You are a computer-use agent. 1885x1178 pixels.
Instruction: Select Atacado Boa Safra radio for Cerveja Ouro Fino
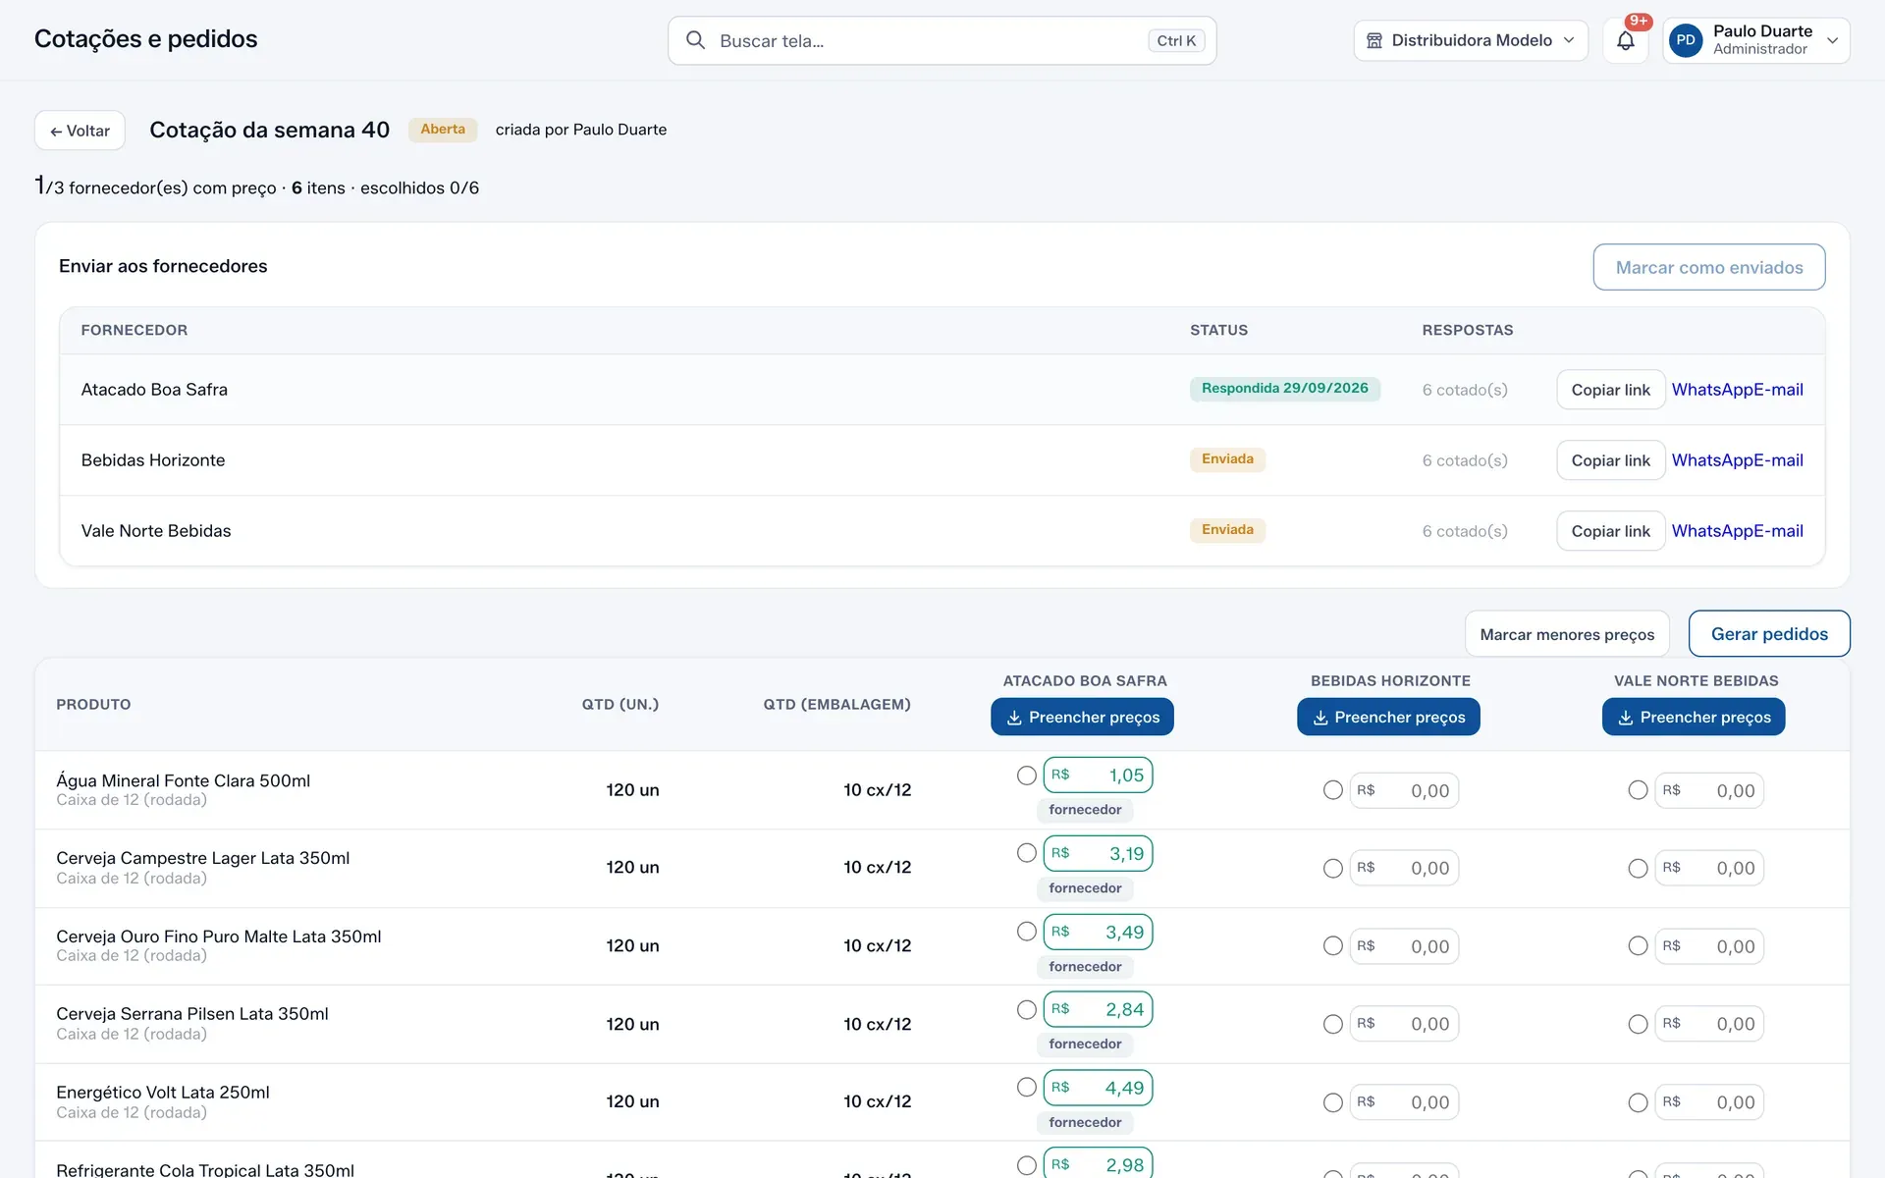point(1027,932)
